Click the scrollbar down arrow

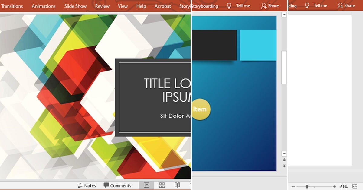pos(284,154)
